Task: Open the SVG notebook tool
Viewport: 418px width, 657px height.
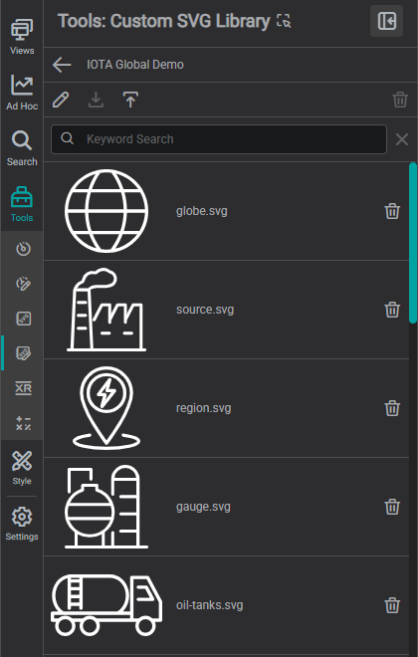Action: pos(23,319)
